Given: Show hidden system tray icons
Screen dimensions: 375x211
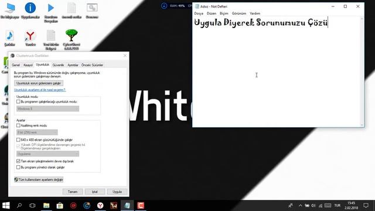Looking at the screenshot, I should (x=301, y=206).
